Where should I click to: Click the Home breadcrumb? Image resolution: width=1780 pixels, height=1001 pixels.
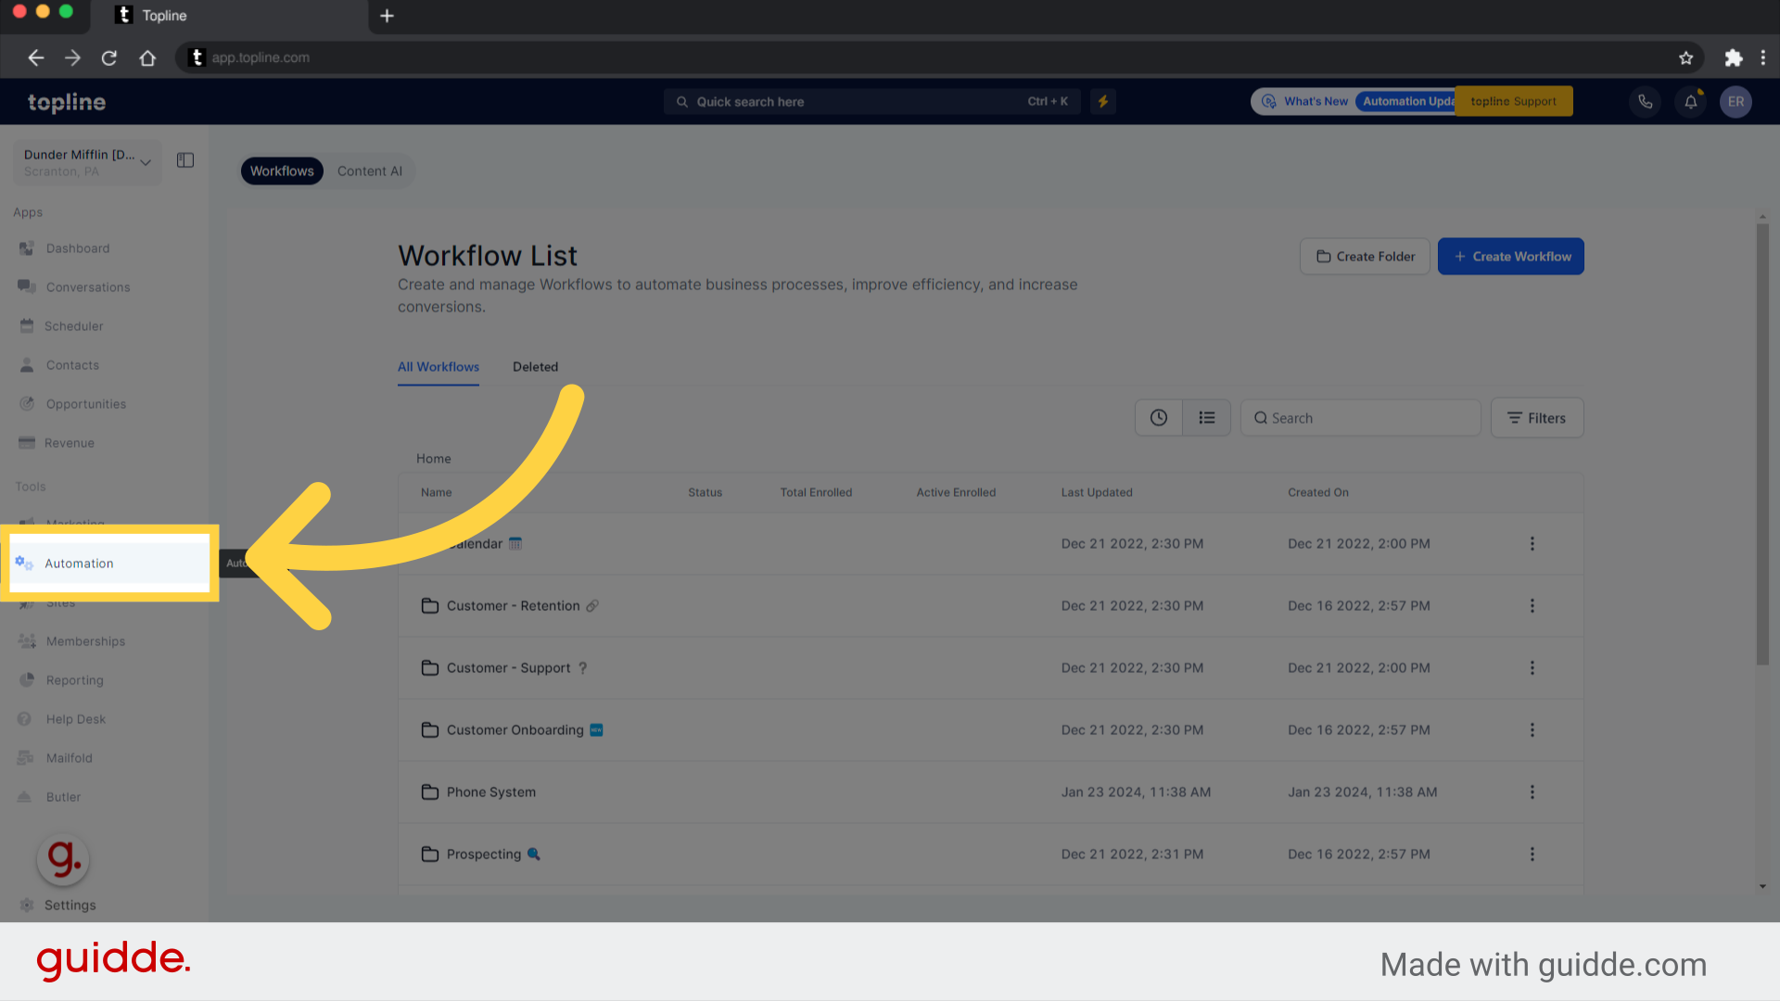(433, 459)
